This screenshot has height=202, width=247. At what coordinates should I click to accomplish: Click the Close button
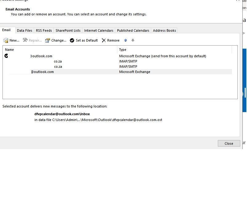pos(229,143)
